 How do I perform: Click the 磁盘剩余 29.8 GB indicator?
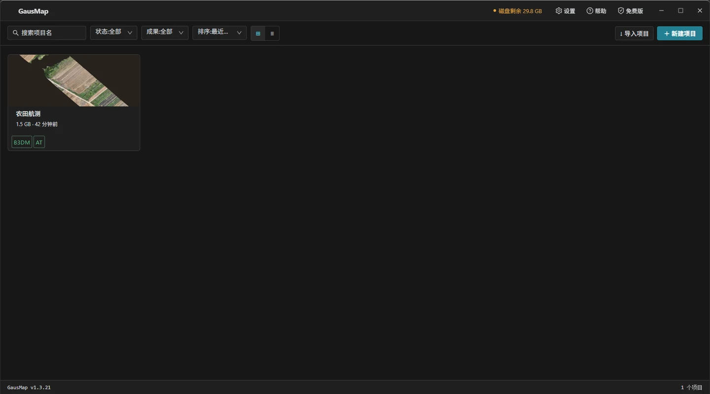(517, 11)
